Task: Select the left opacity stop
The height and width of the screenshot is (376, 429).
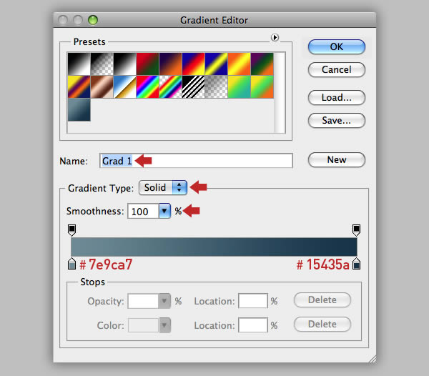Action: pyautogui.click(x=71, y=230)
